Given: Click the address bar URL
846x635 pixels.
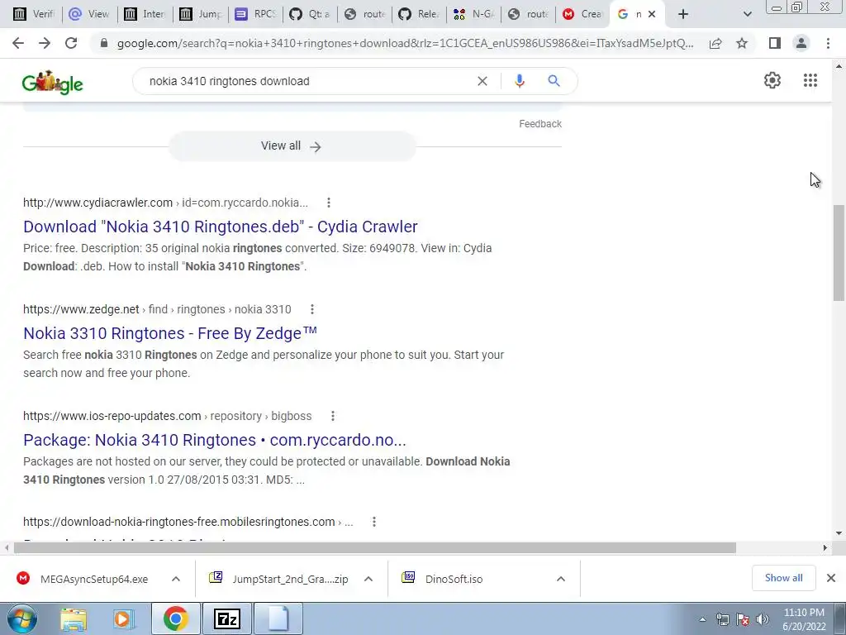Looking at the screenshot, I should (405, 43).
